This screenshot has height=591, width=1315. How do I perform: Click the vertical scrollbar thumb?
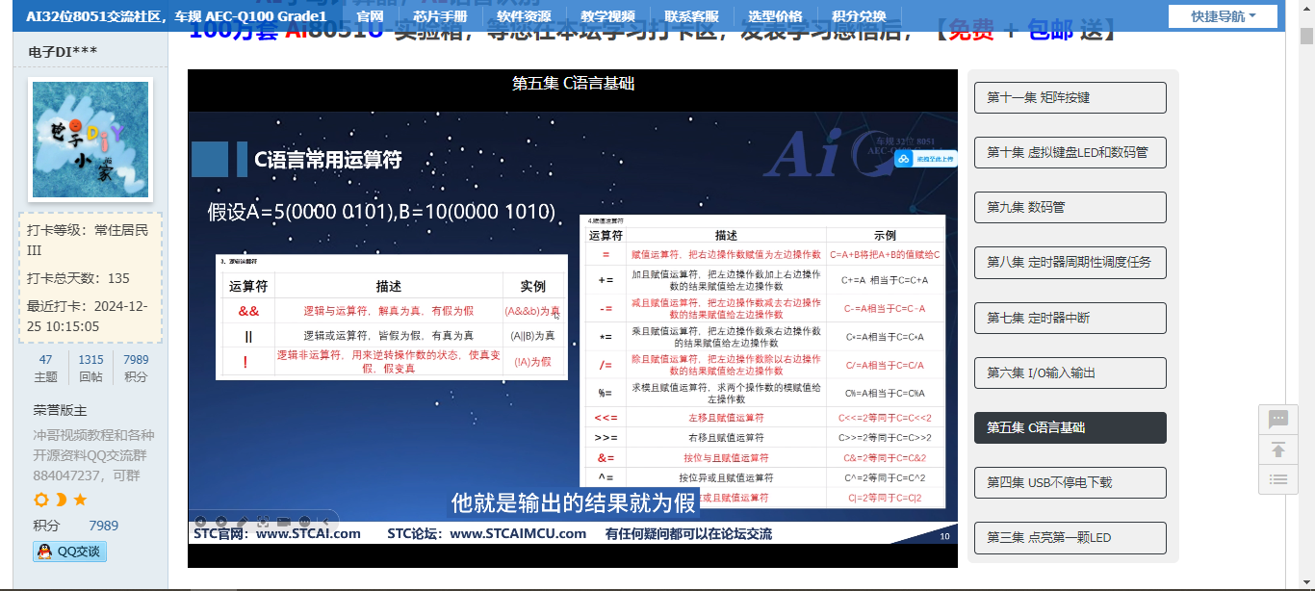1306,37
